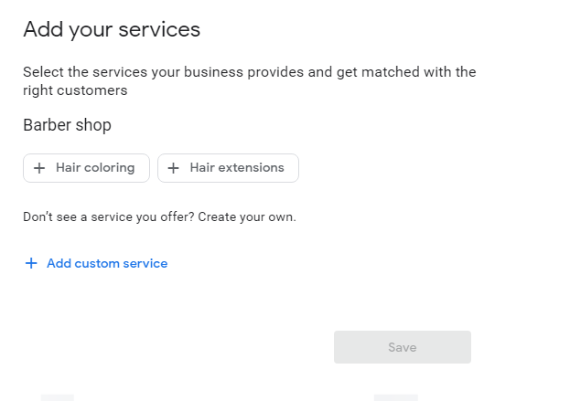
Task: Save the selected services
Action: (x=403, y=347)
